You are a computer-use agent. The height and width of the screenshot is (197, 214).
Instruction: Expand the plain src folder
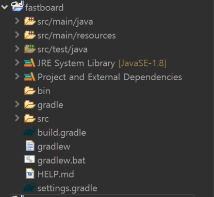[17, 118]
